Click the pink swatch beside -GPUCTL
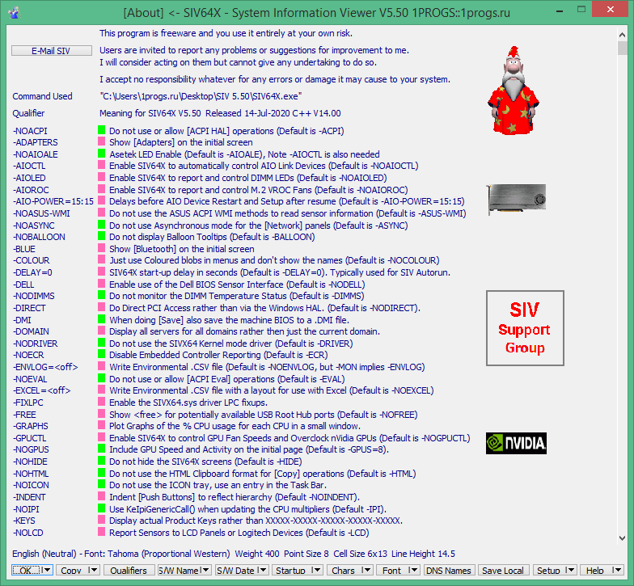Viewport: 634px width, 586px height. [102, 437]
